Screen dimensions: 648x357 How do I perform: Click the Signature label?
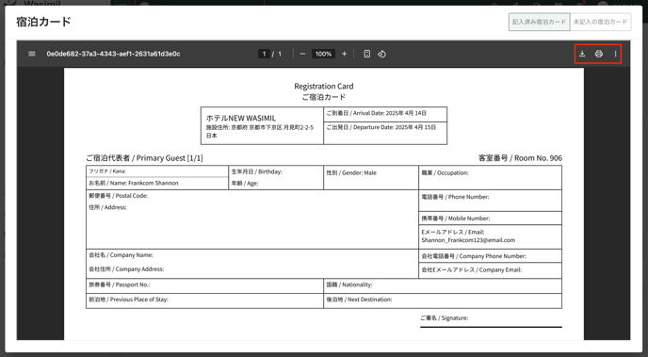tap(444, 318)
